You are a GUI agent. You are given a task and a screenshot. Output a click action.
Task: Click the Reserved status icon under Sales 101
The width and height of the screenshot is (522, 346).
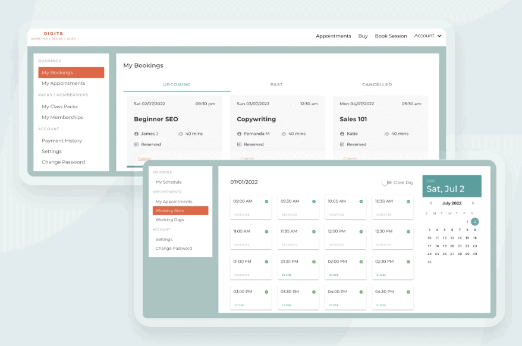pyautogui.click(x=342, y=144)
